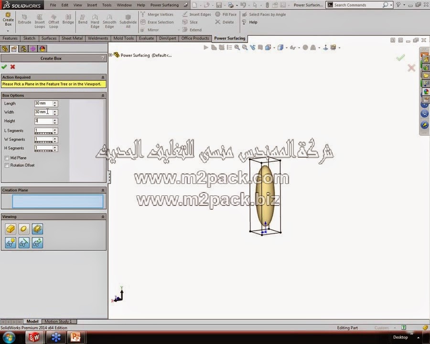Activate the Offset Loop tool
This screenshot has width=430, height=344.
(x=54, y=21)
